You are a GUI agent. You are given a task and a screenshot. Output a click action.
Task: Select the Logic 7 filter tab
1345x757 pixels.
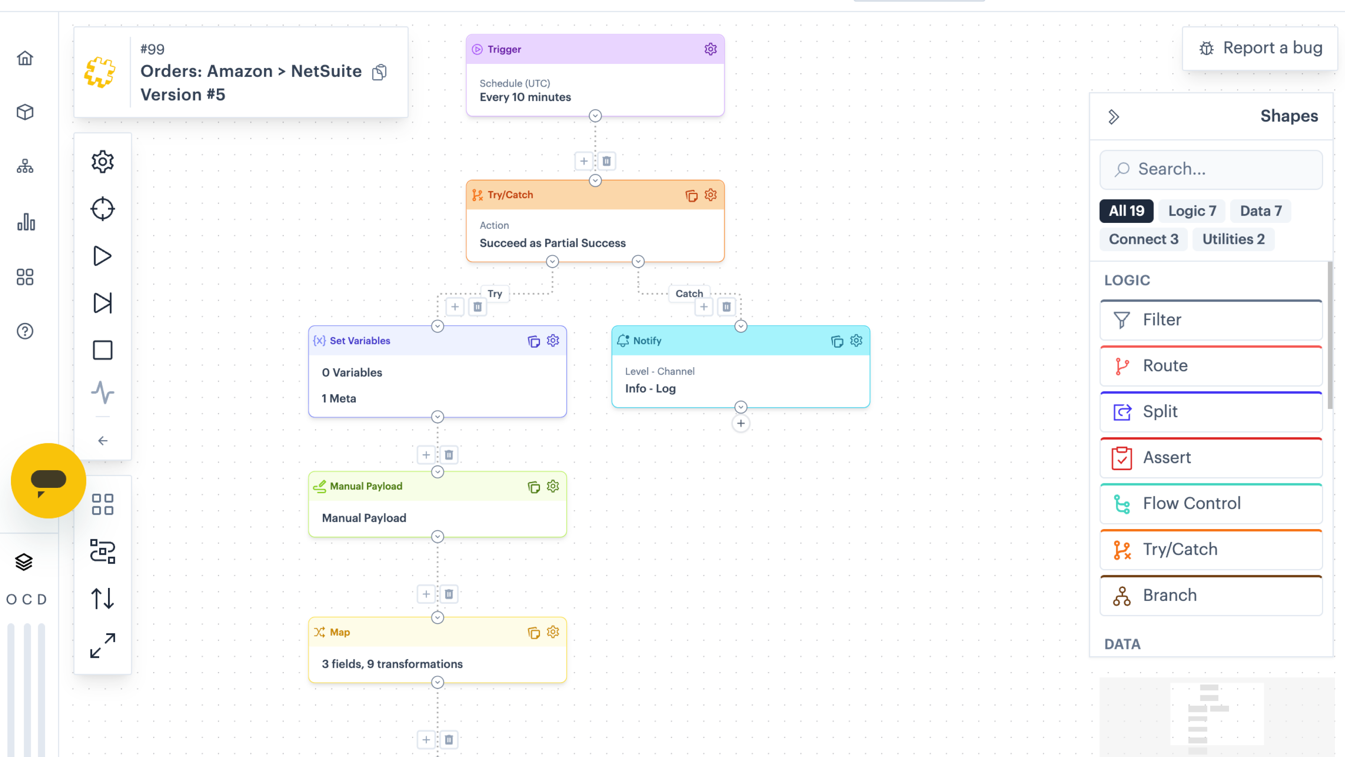[x=1192, y=211]
